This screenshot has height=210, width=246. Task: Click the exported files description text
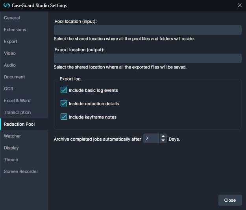120,67
